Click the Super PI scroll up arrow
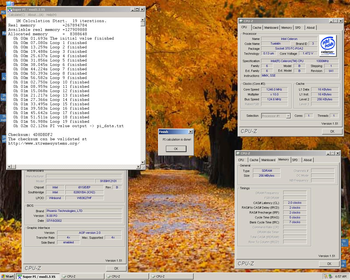 (143, 20)
